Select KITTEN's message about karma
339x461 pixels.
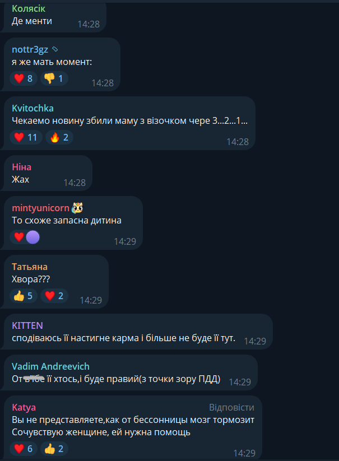[123, 338]
